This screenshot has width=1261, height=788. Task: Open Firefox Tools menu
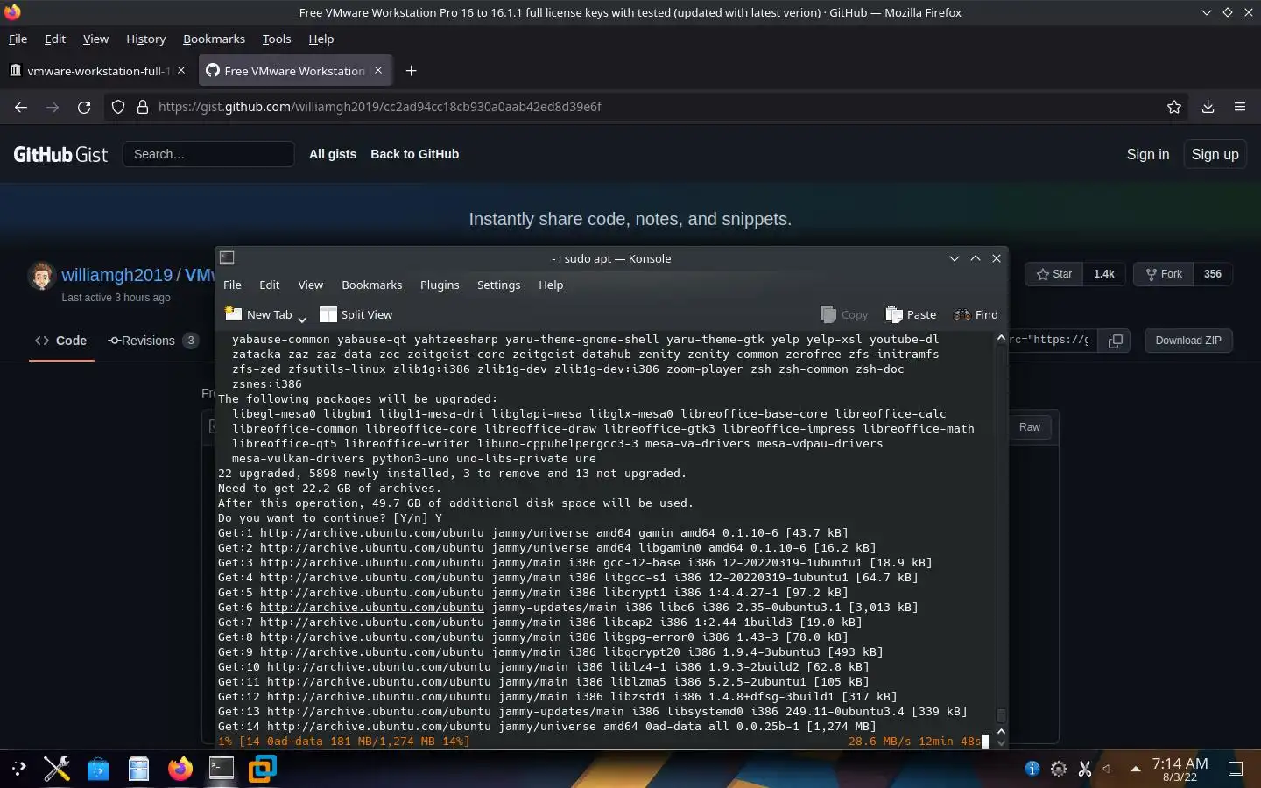click(x=277, y=39)
